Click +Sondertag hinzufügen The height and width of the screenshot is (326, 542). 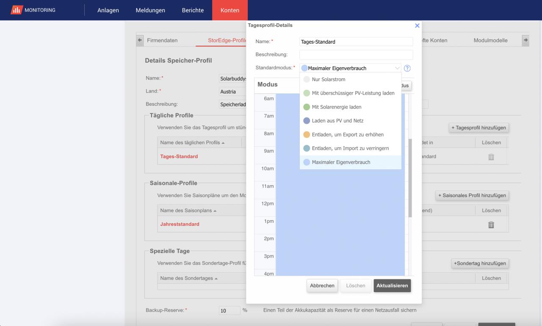coord(480,263)
